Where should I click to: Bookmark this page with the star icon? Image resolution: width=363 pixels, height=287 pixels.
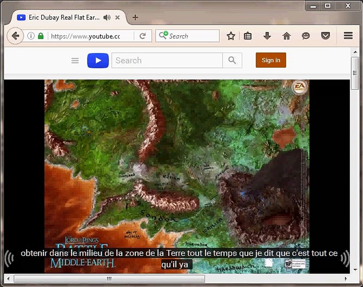point(231,36)
